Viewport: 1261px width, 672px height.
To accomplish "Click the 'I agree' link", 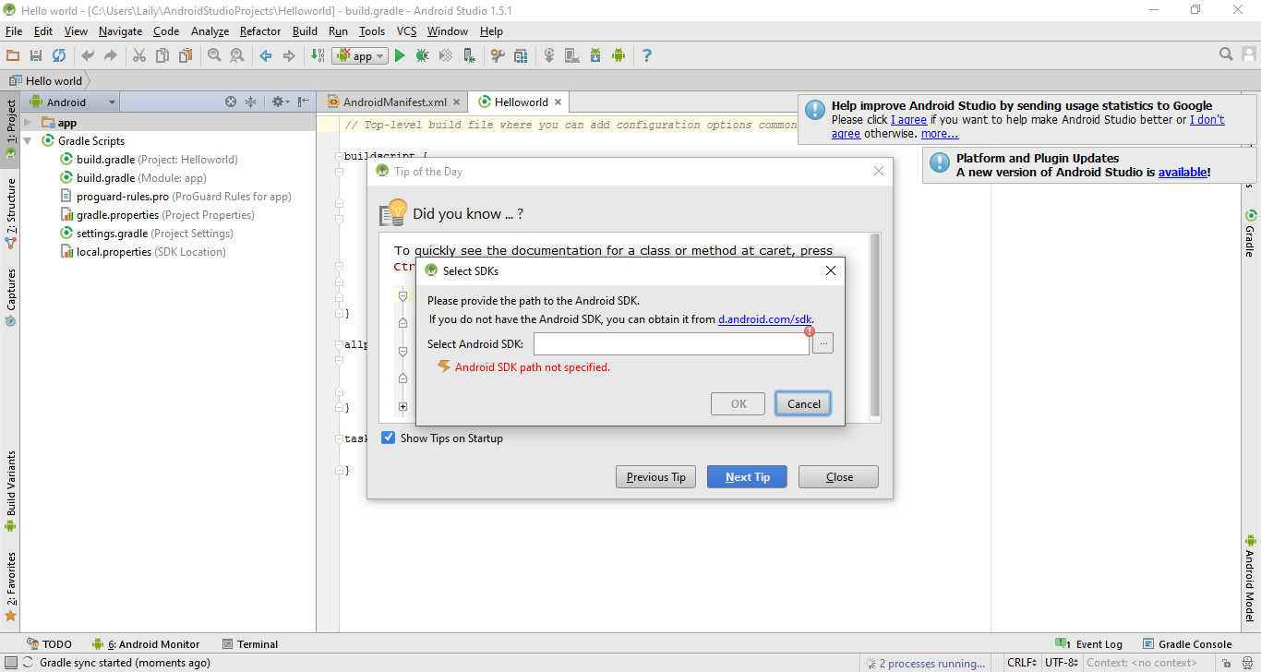I will tap(908, 120).
